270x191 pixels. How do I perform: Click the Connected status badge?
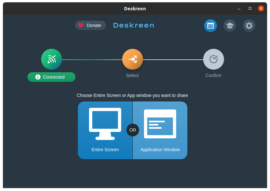(51, 77)
